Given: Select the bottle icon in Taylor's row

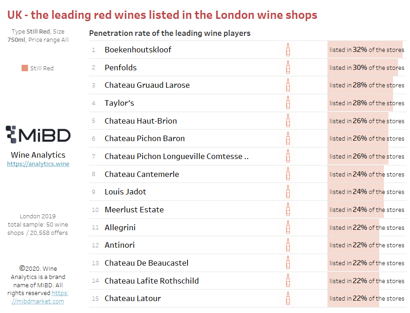Looking at the screenshot, I should 288,103.
